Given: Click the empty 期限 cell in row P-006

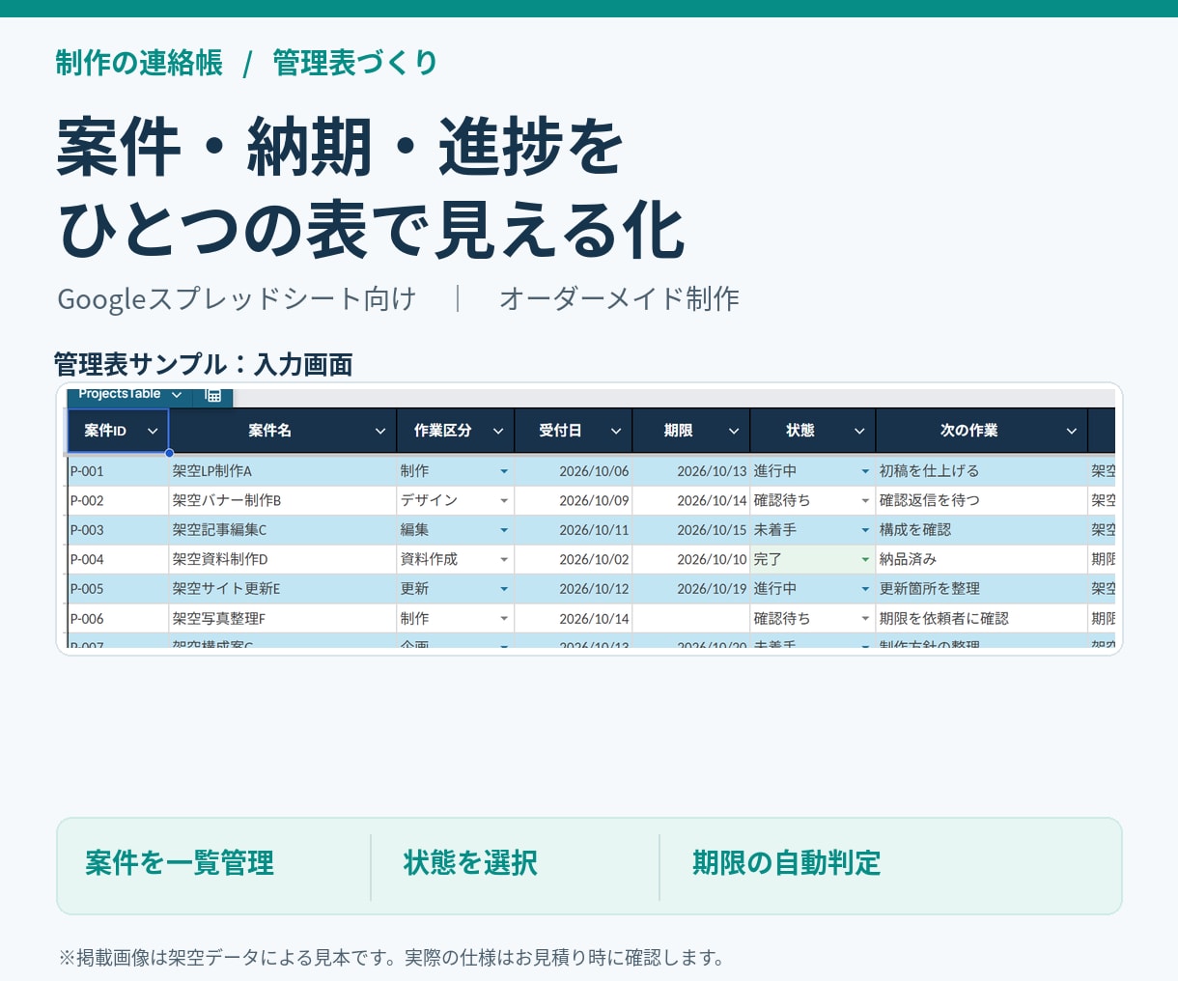Looking at the screenshot, I should point(691,618).
